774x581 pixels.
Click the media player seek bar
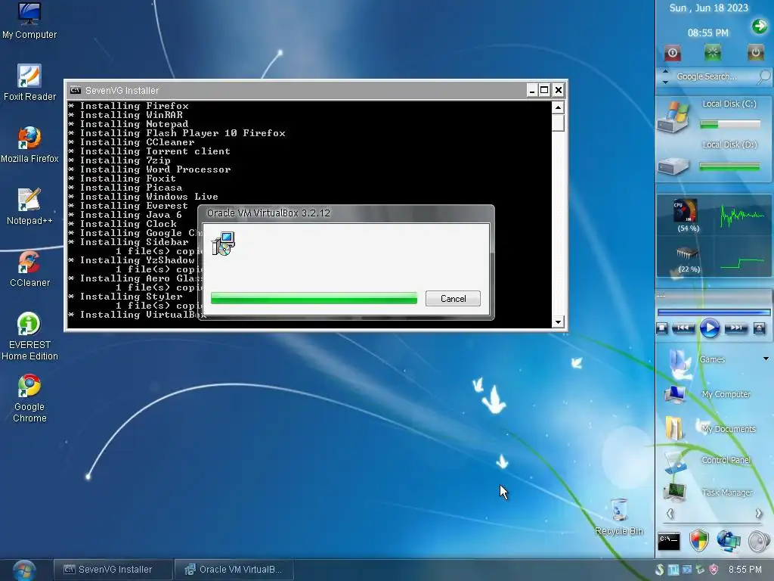[714, 312]
